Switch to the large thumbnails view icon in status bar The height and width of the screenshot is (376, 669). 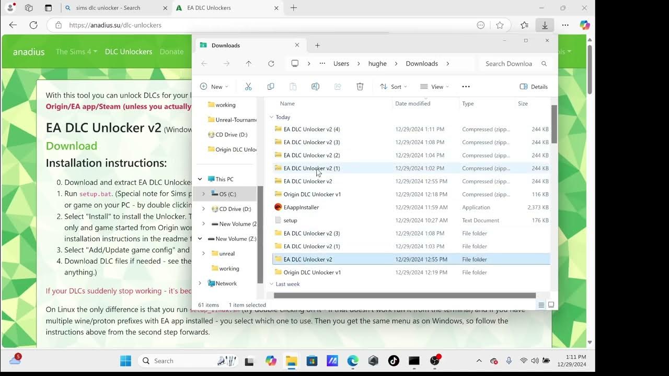click(x=551, y=305)
